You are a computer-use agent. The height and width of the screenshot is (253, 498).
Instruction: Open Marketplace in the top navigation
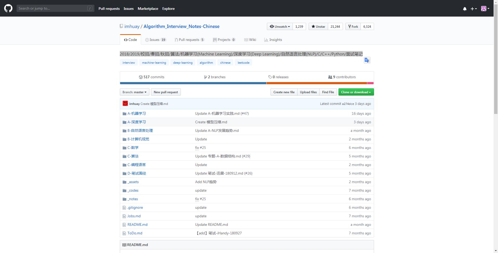coord(148,9)
